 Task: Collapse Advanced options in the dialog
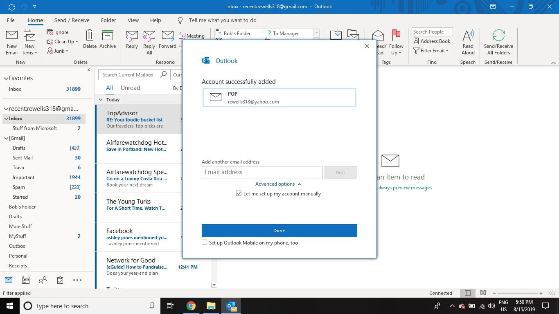click(278, 184)
